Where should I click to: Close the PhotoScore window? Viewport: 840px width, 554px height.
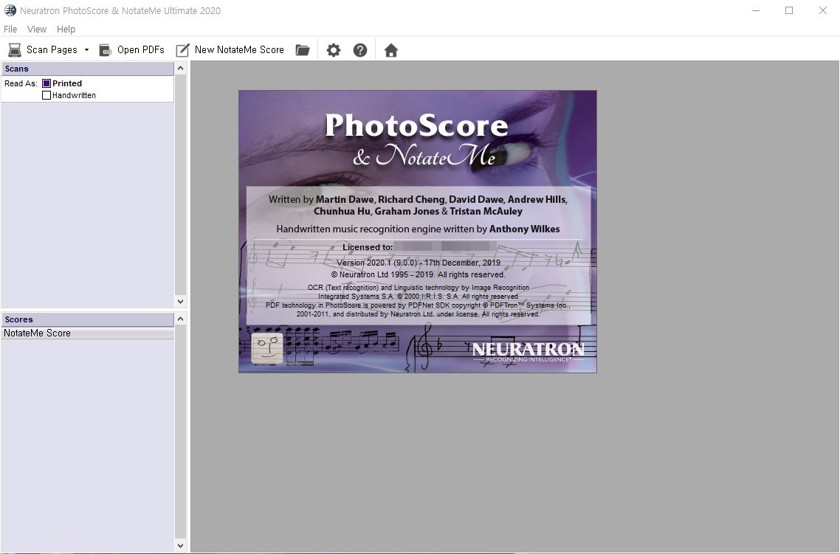click(x=823, y=10)
